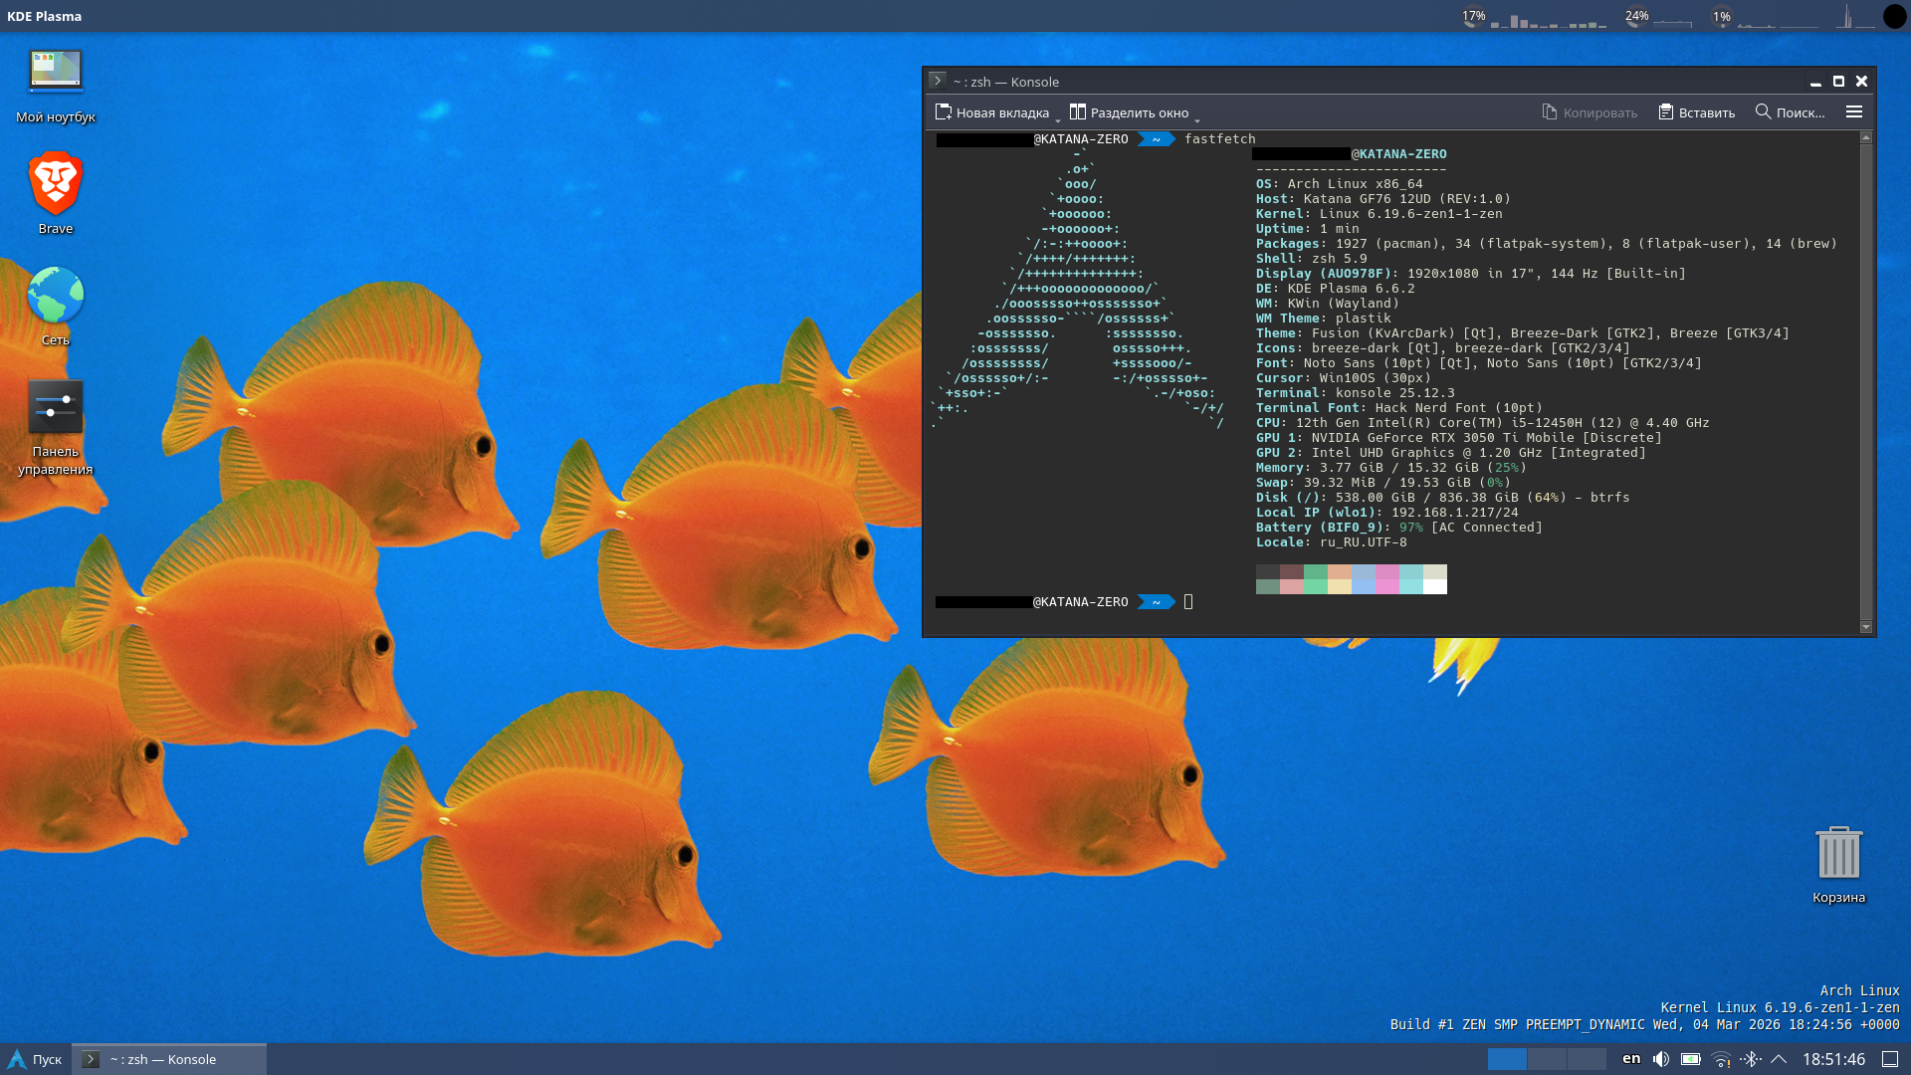Open the Brave browser desktop icon
Screen dimensions: 1911x1075
click(x=56, y=184)
